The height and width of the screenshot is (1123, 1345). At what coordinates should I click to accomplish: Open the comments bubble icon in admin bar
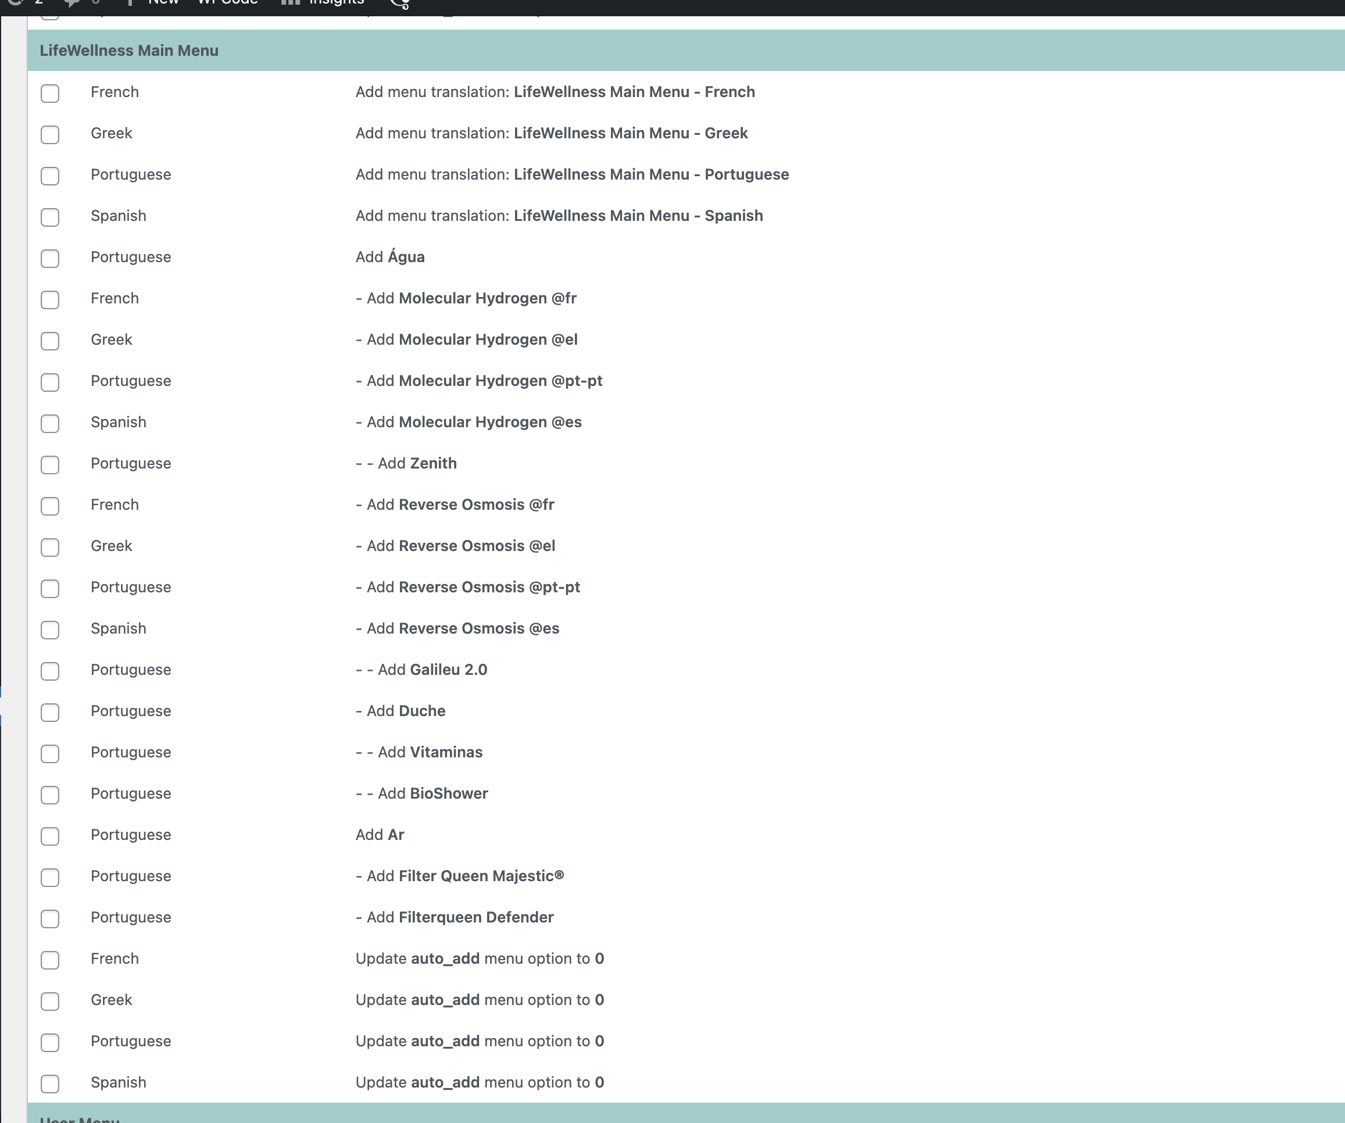pyautogui.click(x=71, y=3)
